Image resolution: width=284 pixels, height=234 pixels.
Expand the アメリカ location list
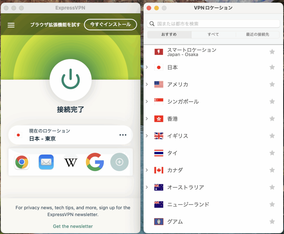(147, 84)
